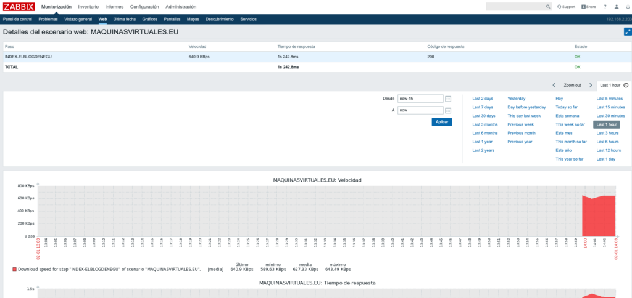This screenshot has width=632, height=298.
Task: Focus the Desde input field
Action: point(420,99)
